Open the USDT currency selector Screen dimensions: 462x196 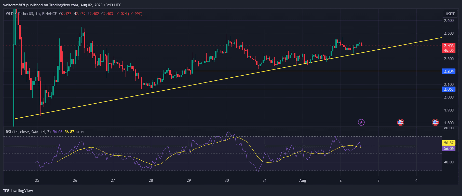[450, 14]
